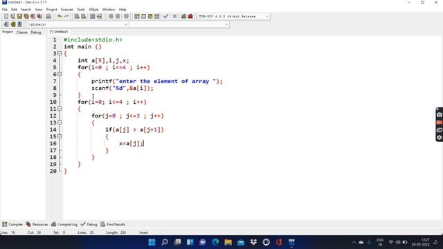Click status bar text "Length: 265"
This screenshot has height=249, width=443.
pyautogui.click(x=116, y=232)
